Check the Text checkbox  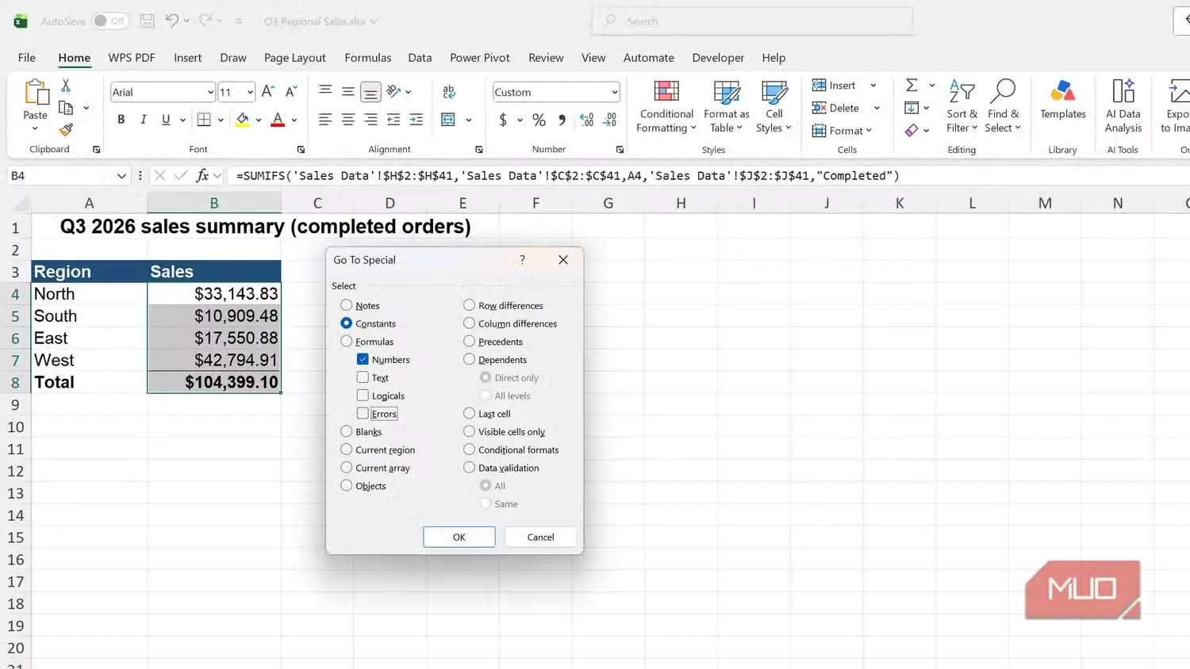tap(363, 377)
